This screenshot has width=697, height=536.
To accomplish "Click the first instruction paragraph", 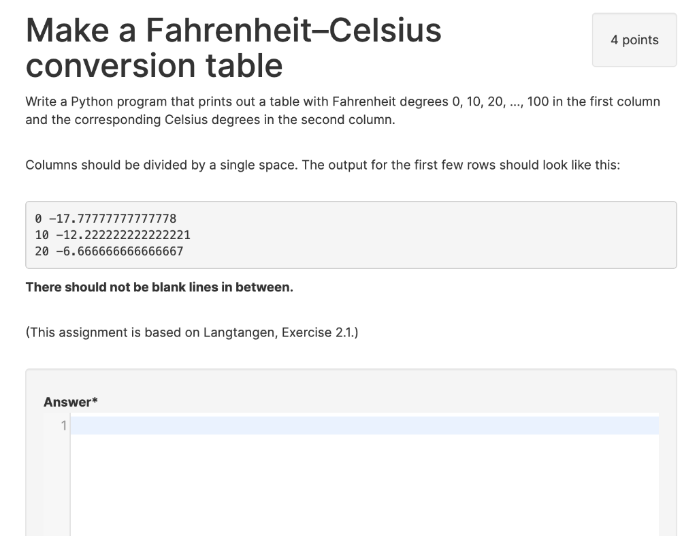I will click(343, 110).
